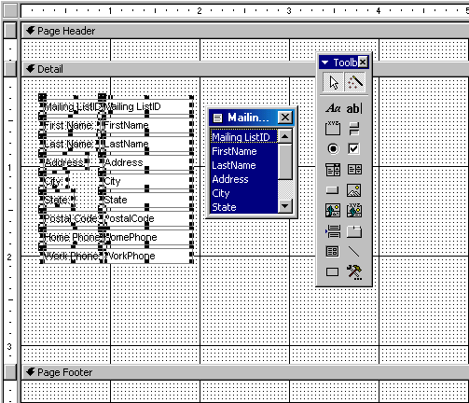Screen dimensions: 469x403
Task: Click the "First Name:" label control
Action: click(70, 126)
